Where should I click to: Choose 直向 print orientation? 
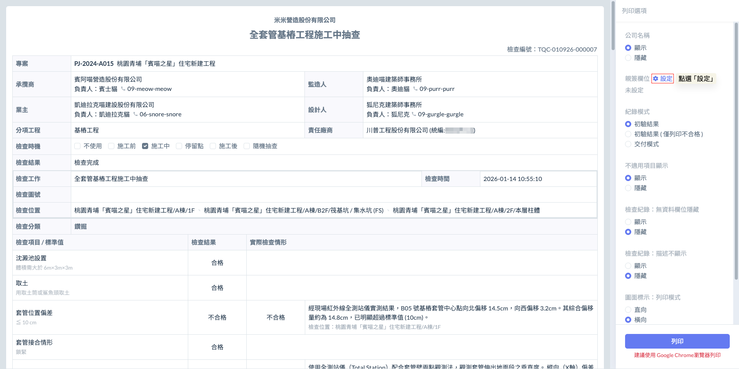tap(628, 310)
